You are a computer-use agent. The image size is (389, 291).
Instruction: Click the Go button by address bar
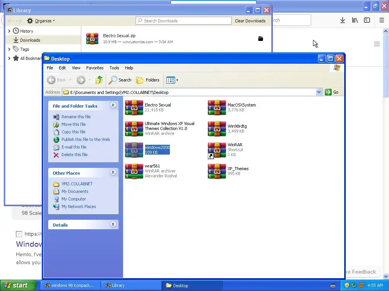pos(332,92)
